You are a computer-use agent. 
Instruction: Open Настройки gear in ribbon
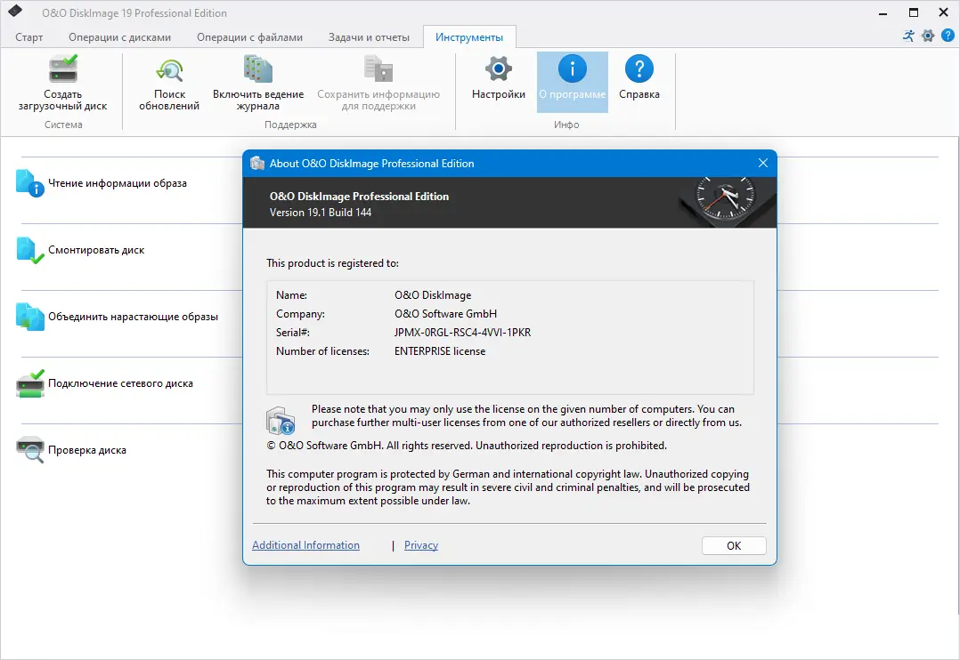pyautogui.click(x=499, y=78)
